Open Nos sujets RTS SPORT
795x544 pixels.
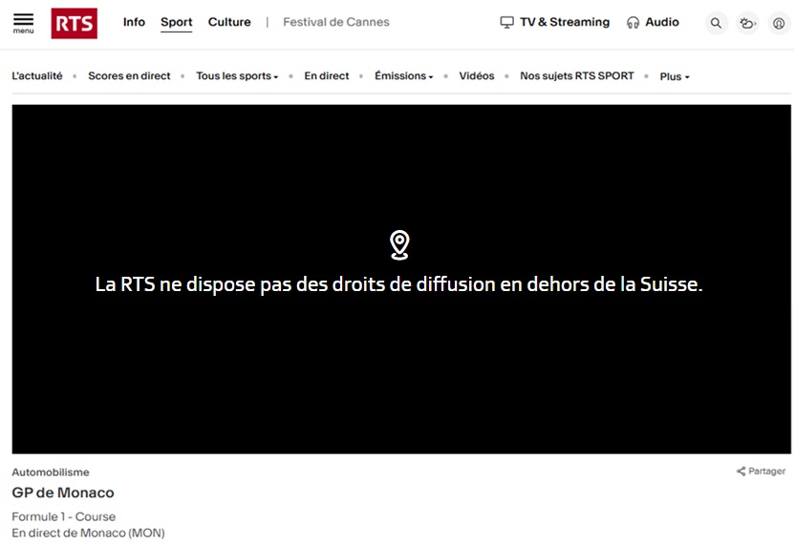point(577,76)
